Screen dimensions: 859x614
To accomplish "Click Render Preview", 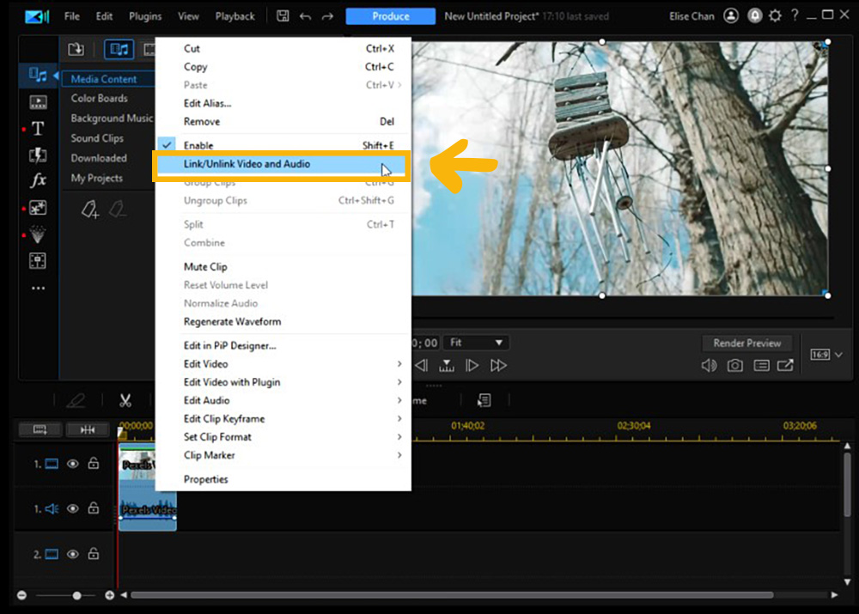I will 747,343.
